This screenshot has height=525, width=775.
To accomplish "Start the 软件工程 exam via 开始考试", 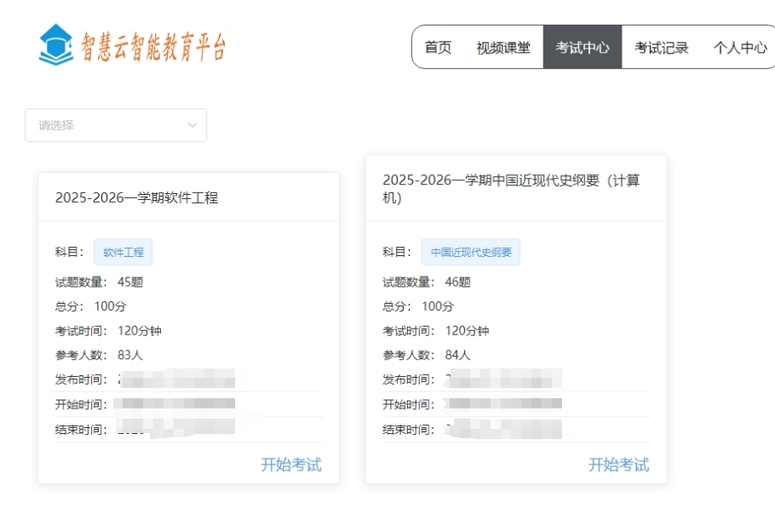I will pyautogui.click(x=291, y=465).
